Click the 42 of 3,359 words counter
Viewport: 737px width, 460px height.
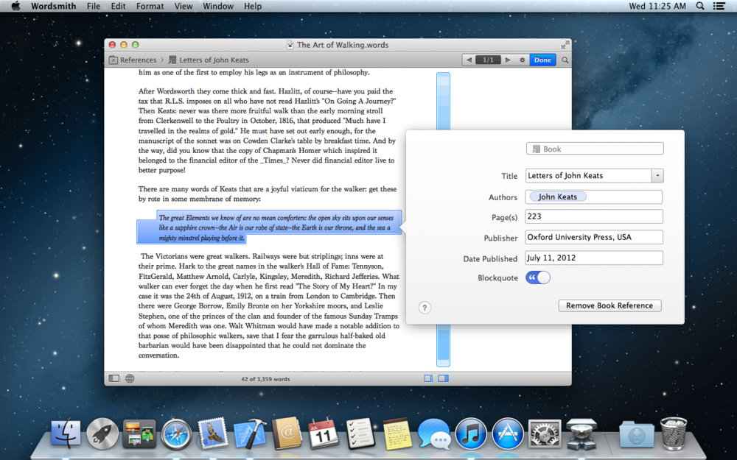pos(265,379)
